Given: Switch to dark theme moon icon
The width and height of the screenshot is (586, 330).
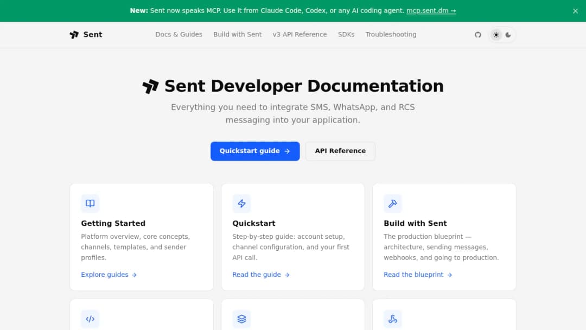Looking at the screenshot, I should click(x=508, y=35).
